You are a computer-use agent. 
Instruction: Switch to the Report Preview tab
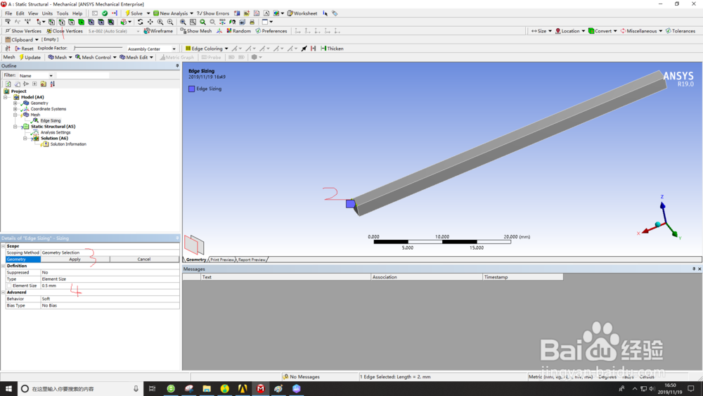coord(252,260)
